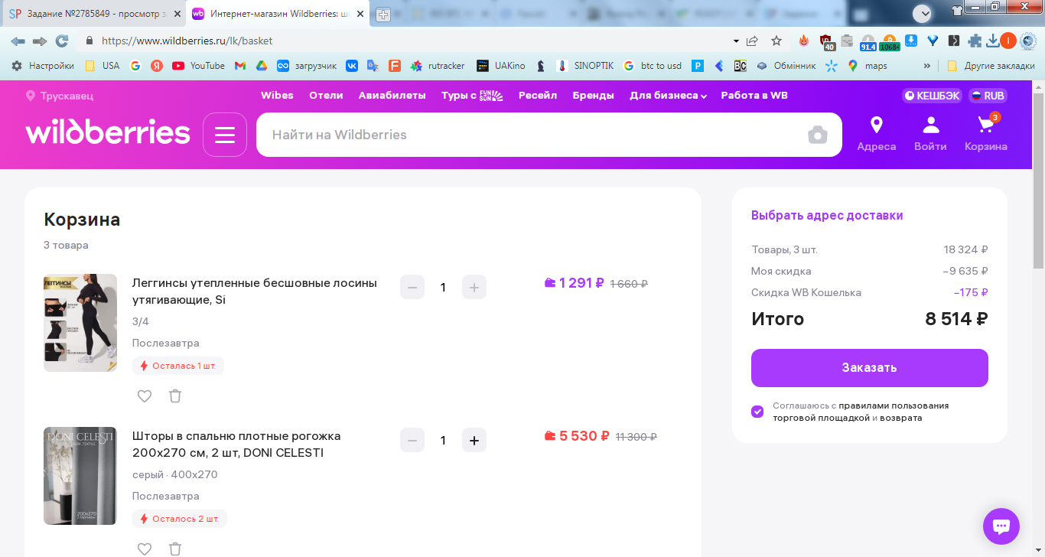Go back to the previous page

coord(18,41)
